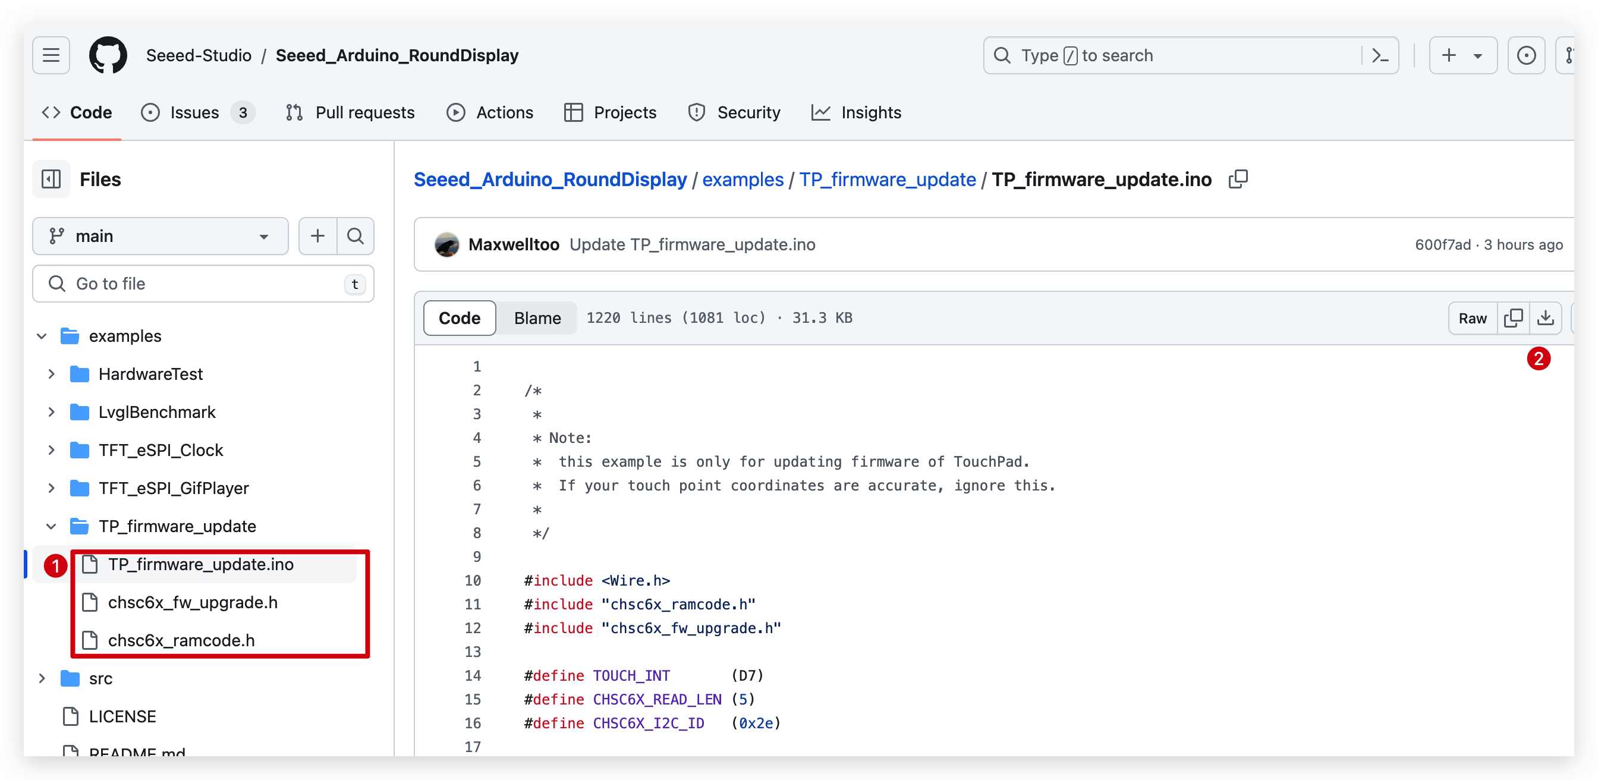
Task: Open the issues circle icon in header
Action: [1526, 55]
